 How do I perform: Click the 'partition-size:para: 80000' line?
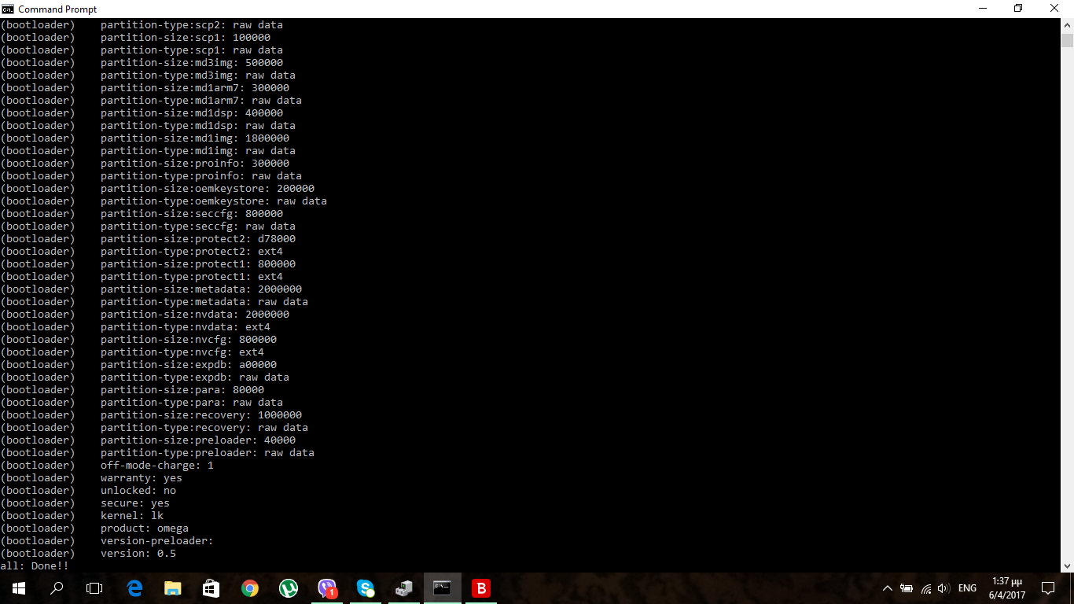click(182, 390)
